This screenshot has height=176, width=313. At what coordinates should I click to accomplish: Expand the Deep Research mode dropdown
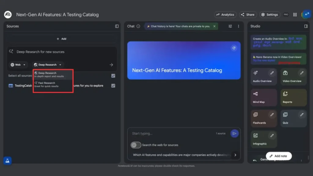point(48,65)
